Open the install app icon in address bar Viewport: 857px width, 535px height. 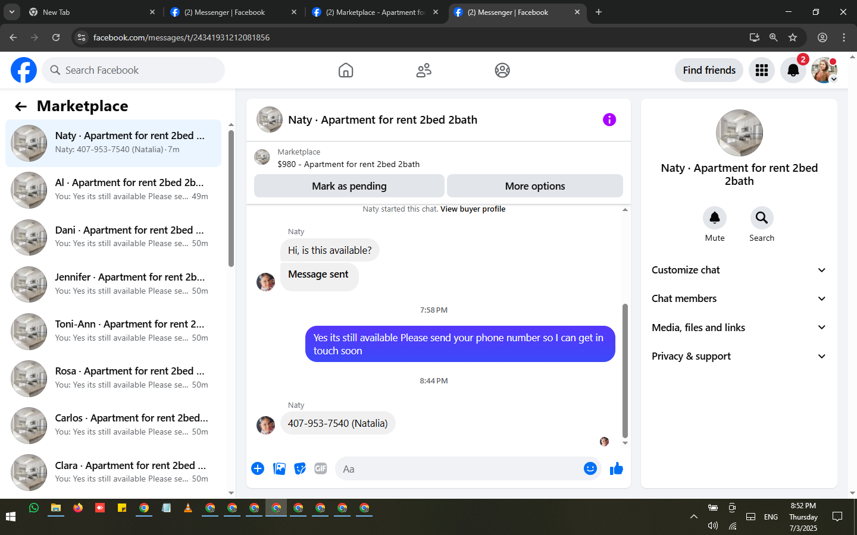tap(754, 37)
